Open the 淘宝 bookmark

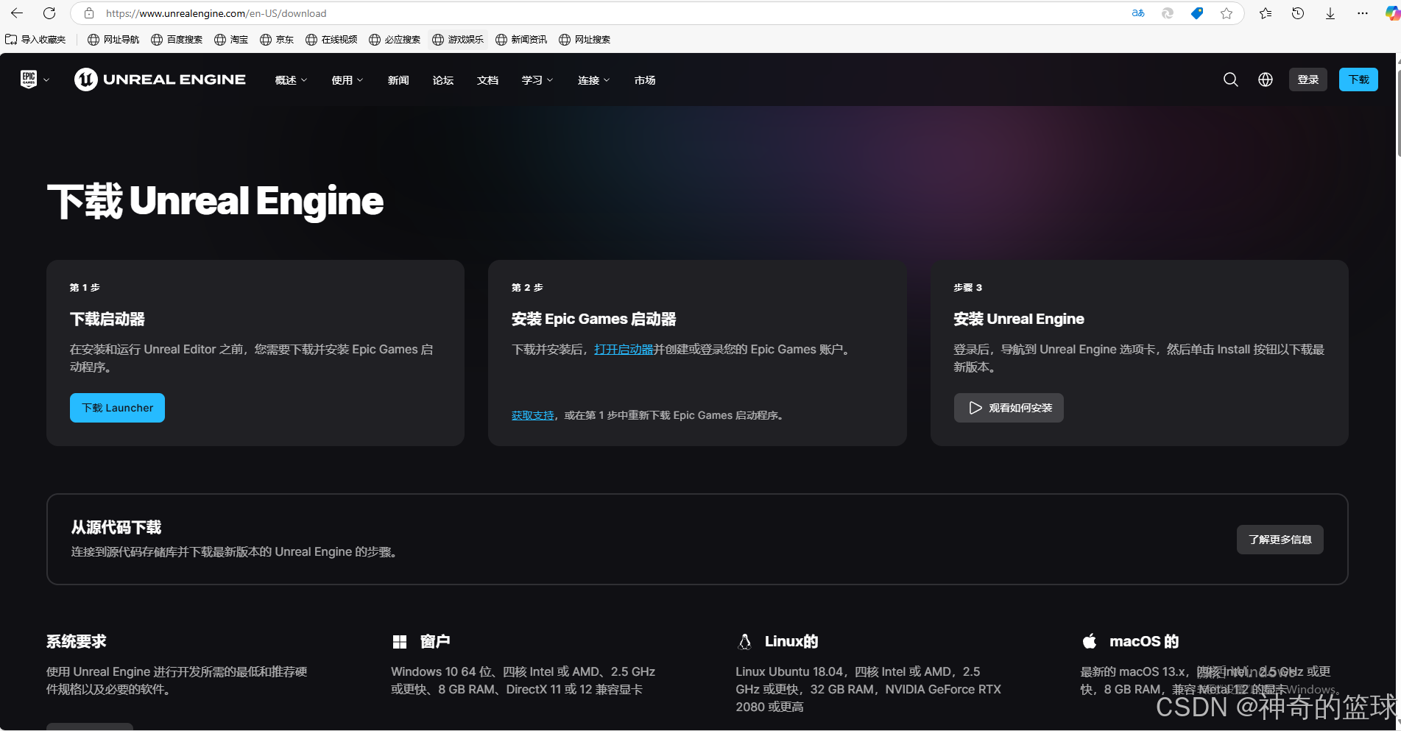[231, 40]
